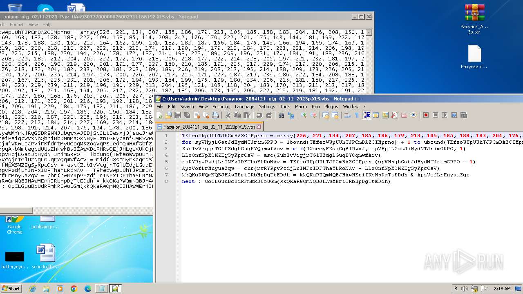Click the Cut scissors icon in Notepad++

[x=228, y=115]
